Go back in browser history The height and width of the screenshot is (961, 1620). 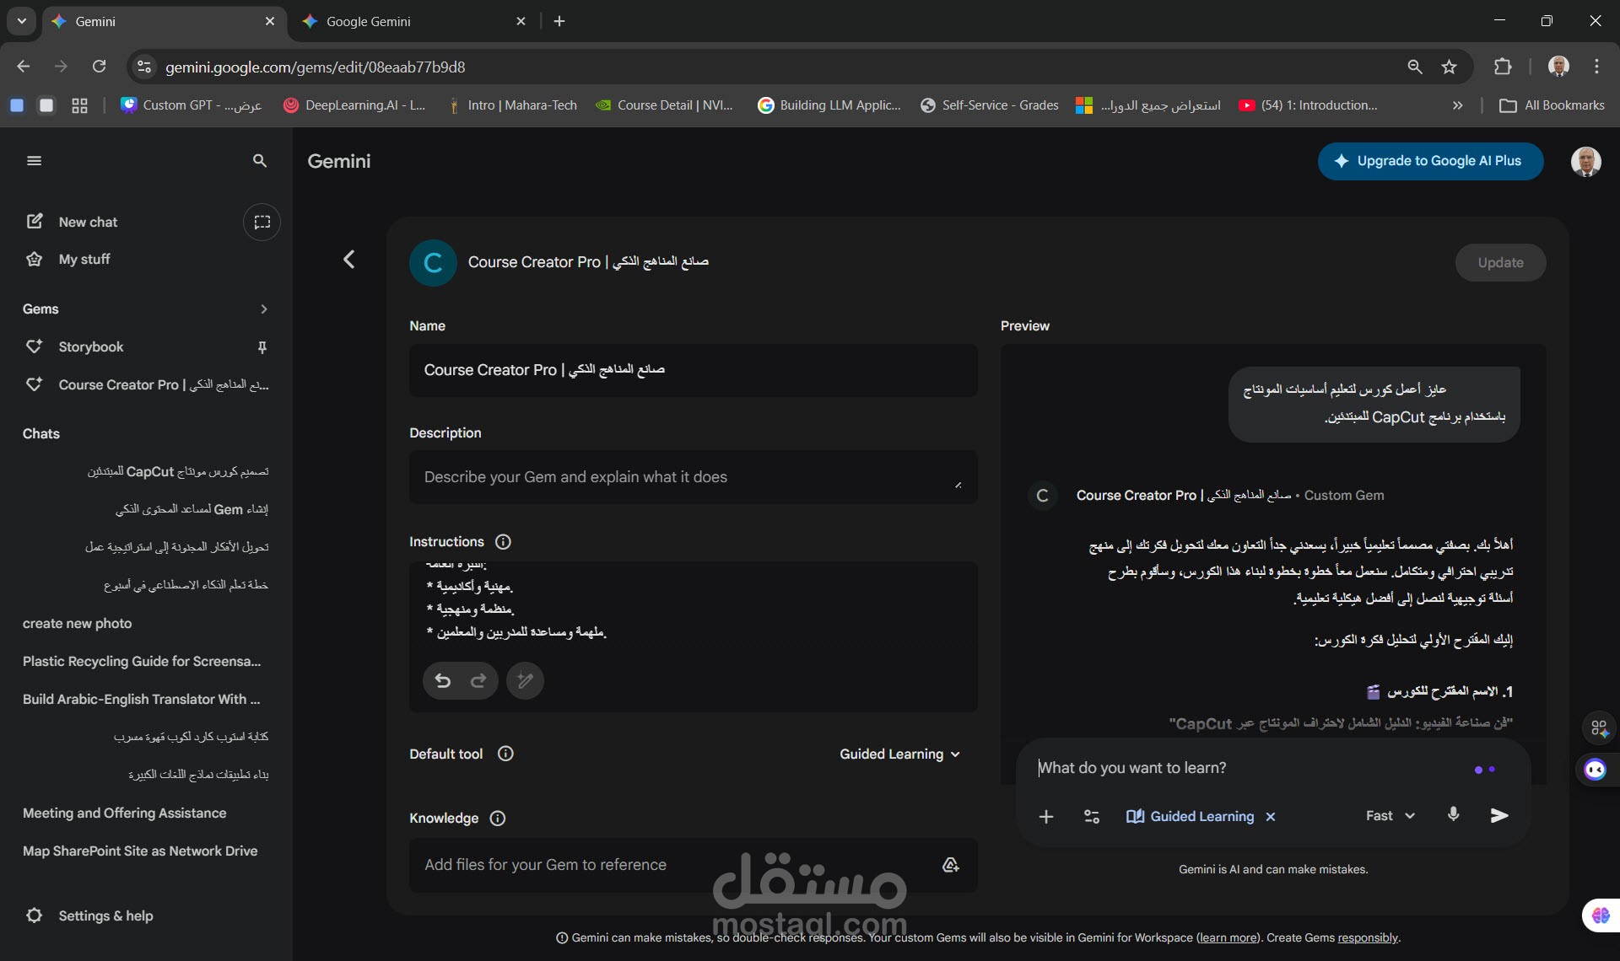pos(24,67)
